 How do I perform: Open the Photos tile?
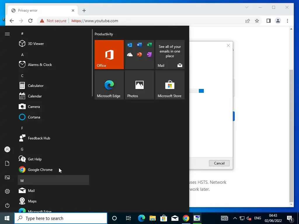point(139,85)
